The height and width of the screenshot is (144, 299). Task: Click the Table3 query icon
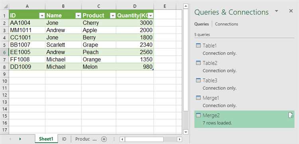point(198,81)
